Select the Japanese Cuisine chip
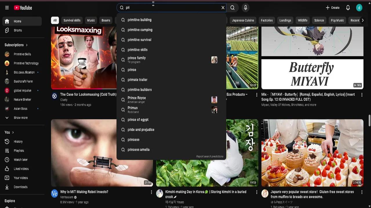Image resolution: width=371 pixels, height=208 pixels. (x=243, y=20)
